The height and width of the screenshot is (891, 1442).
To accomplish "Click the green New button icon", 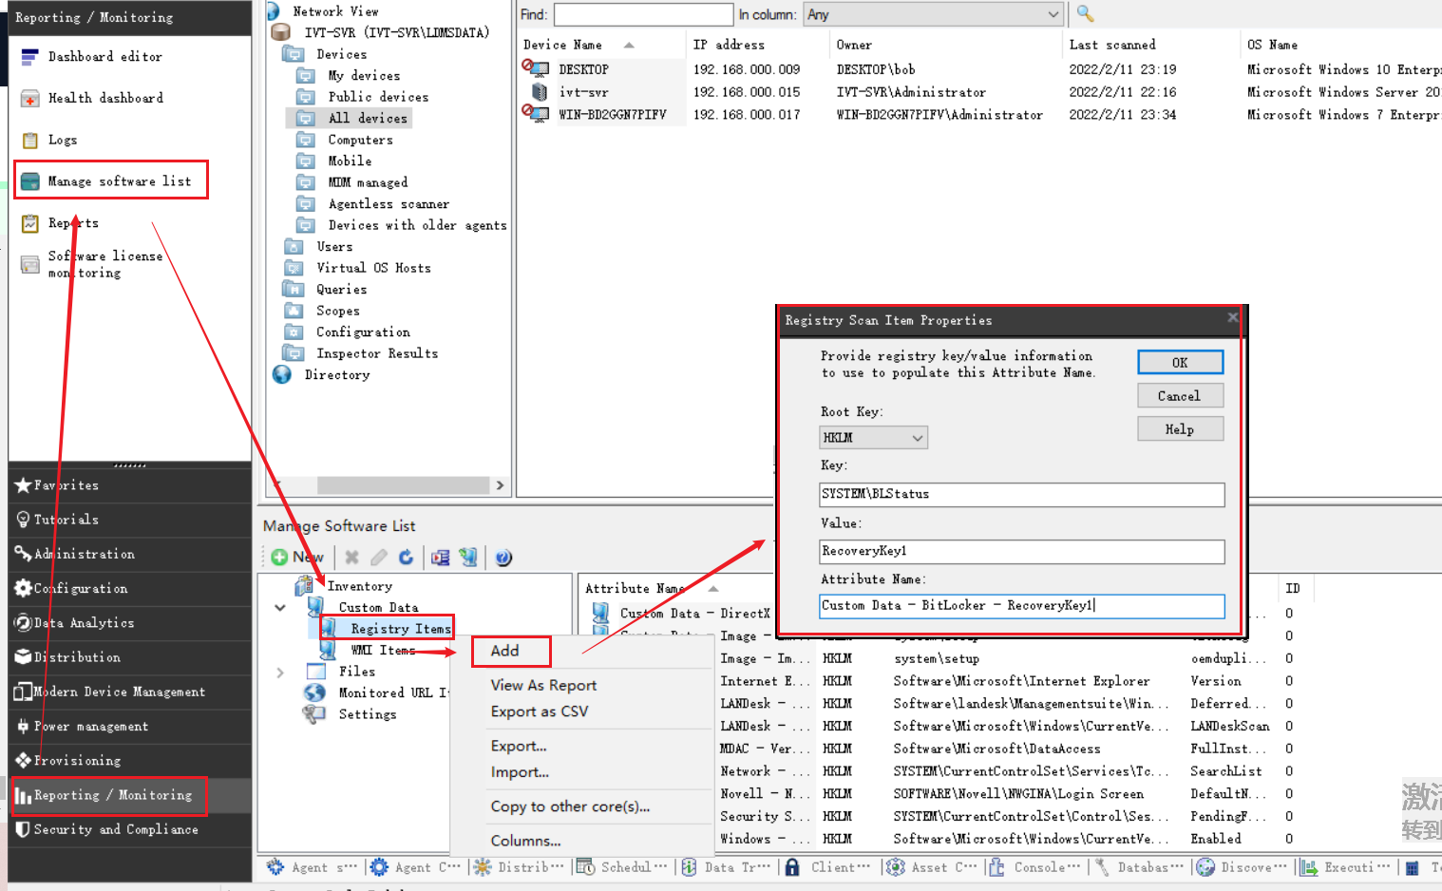I will [x=279, y=558].
